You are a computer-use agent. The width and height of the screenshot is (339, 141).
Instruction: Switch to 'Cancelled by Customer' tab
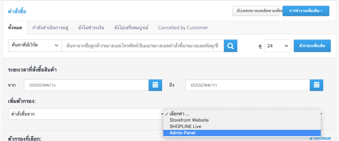183,28
